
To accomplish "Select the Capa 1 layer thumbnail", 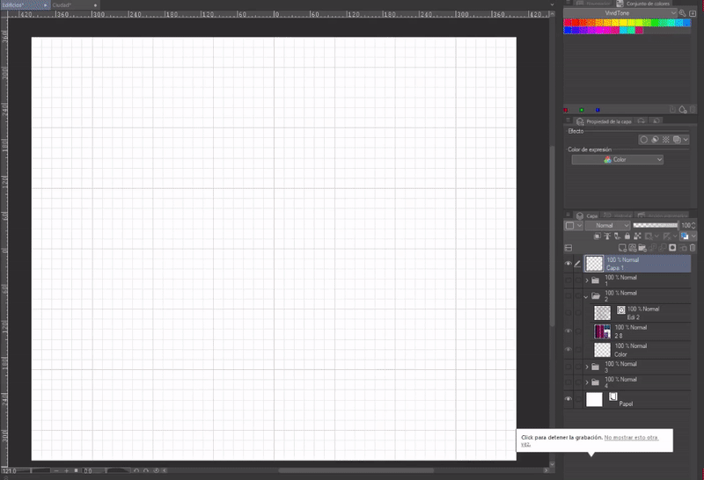I will pos(593,264).
